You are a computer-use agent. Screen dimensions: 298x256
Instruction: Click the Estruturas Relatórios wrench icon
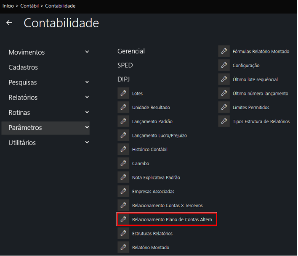tap(123, 234)
